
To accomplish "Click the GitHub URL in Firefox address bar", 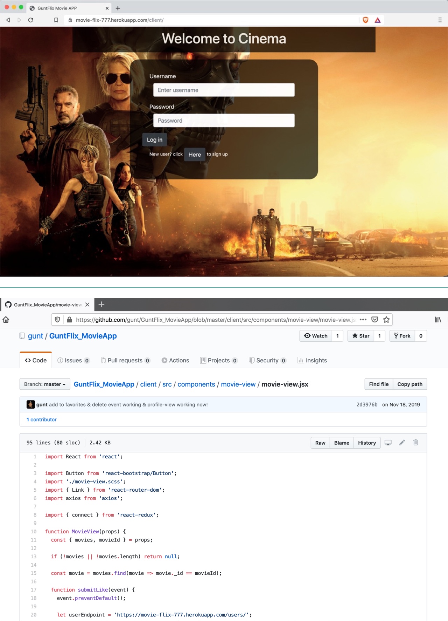I will click(x=216, y=320).
